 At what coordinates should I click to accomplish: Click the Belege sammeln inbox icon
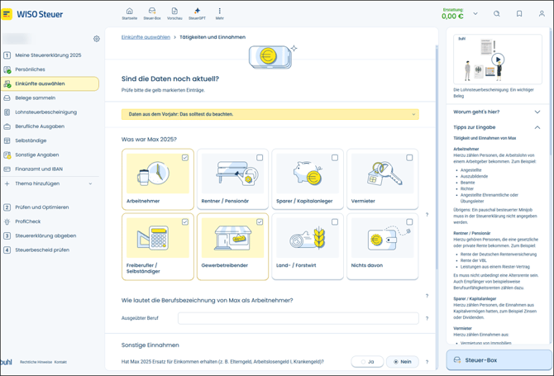(7, 98)
